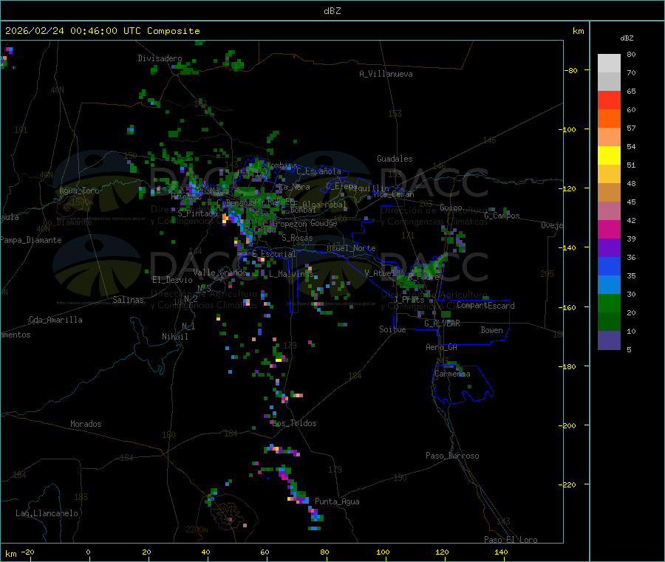Click the Morados location label

(x=86, y=424)
